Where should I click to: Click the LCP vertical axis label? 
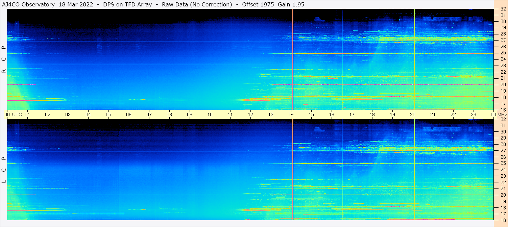[x=4, y=170]
